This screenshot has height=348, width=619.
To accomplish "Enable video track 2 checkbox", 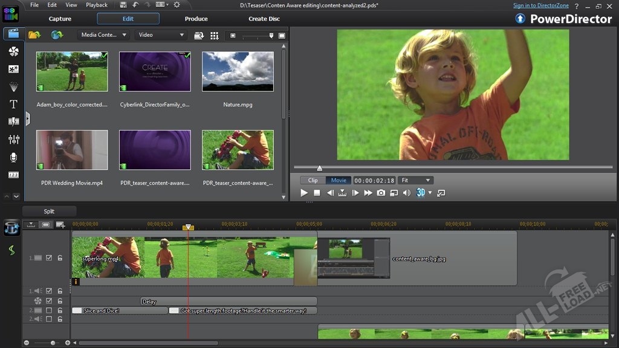I will tap(50, 310).
